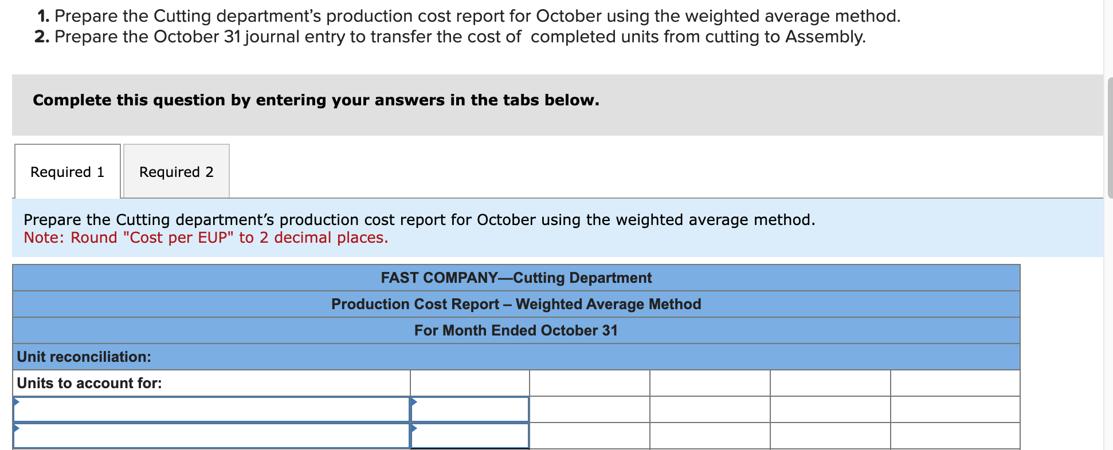
Task: Click the Production Cost Report header row
Action: click(x=516, y=304)
